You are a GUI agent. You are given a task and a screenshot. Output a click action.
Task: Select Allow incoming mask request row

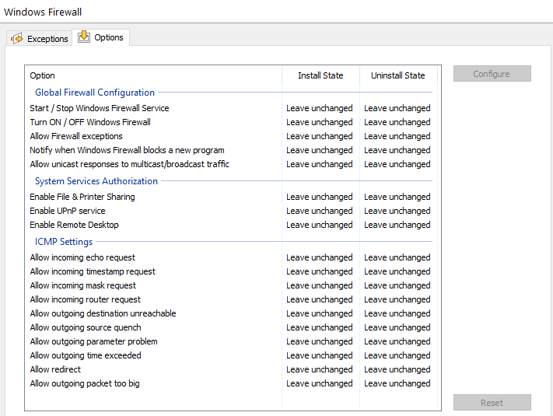point(231,285)
